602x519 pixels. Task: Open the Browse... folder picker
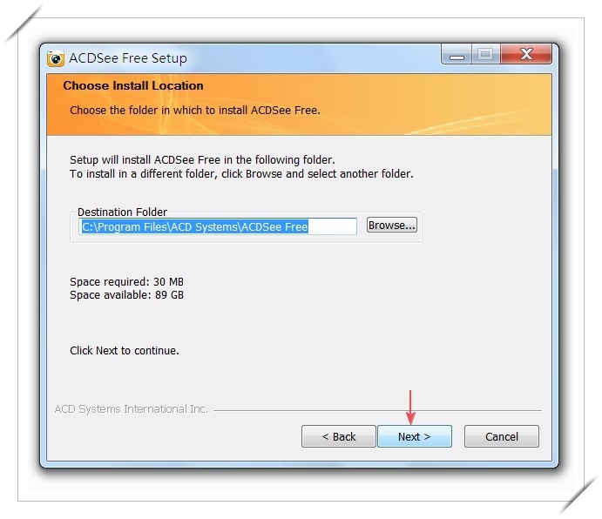click(392, 225)
